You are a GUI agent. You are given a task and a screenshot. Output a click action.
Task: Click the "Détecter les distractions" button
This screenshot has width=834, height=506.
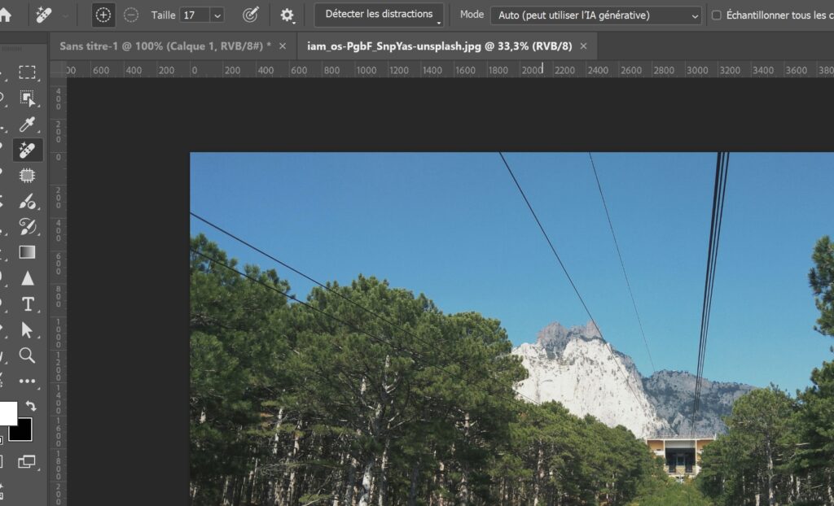(379, 15)
